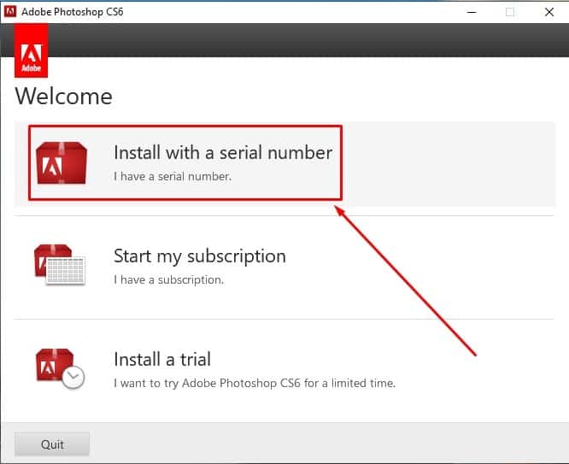Click the subscription calendar box icon
Viewport: 569px width, 464px height.
(x=58, y=265)
